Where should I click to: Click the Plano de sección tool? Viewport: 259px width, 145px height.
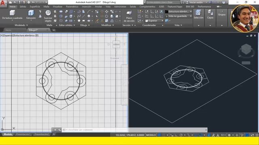(x=129, y=16)
